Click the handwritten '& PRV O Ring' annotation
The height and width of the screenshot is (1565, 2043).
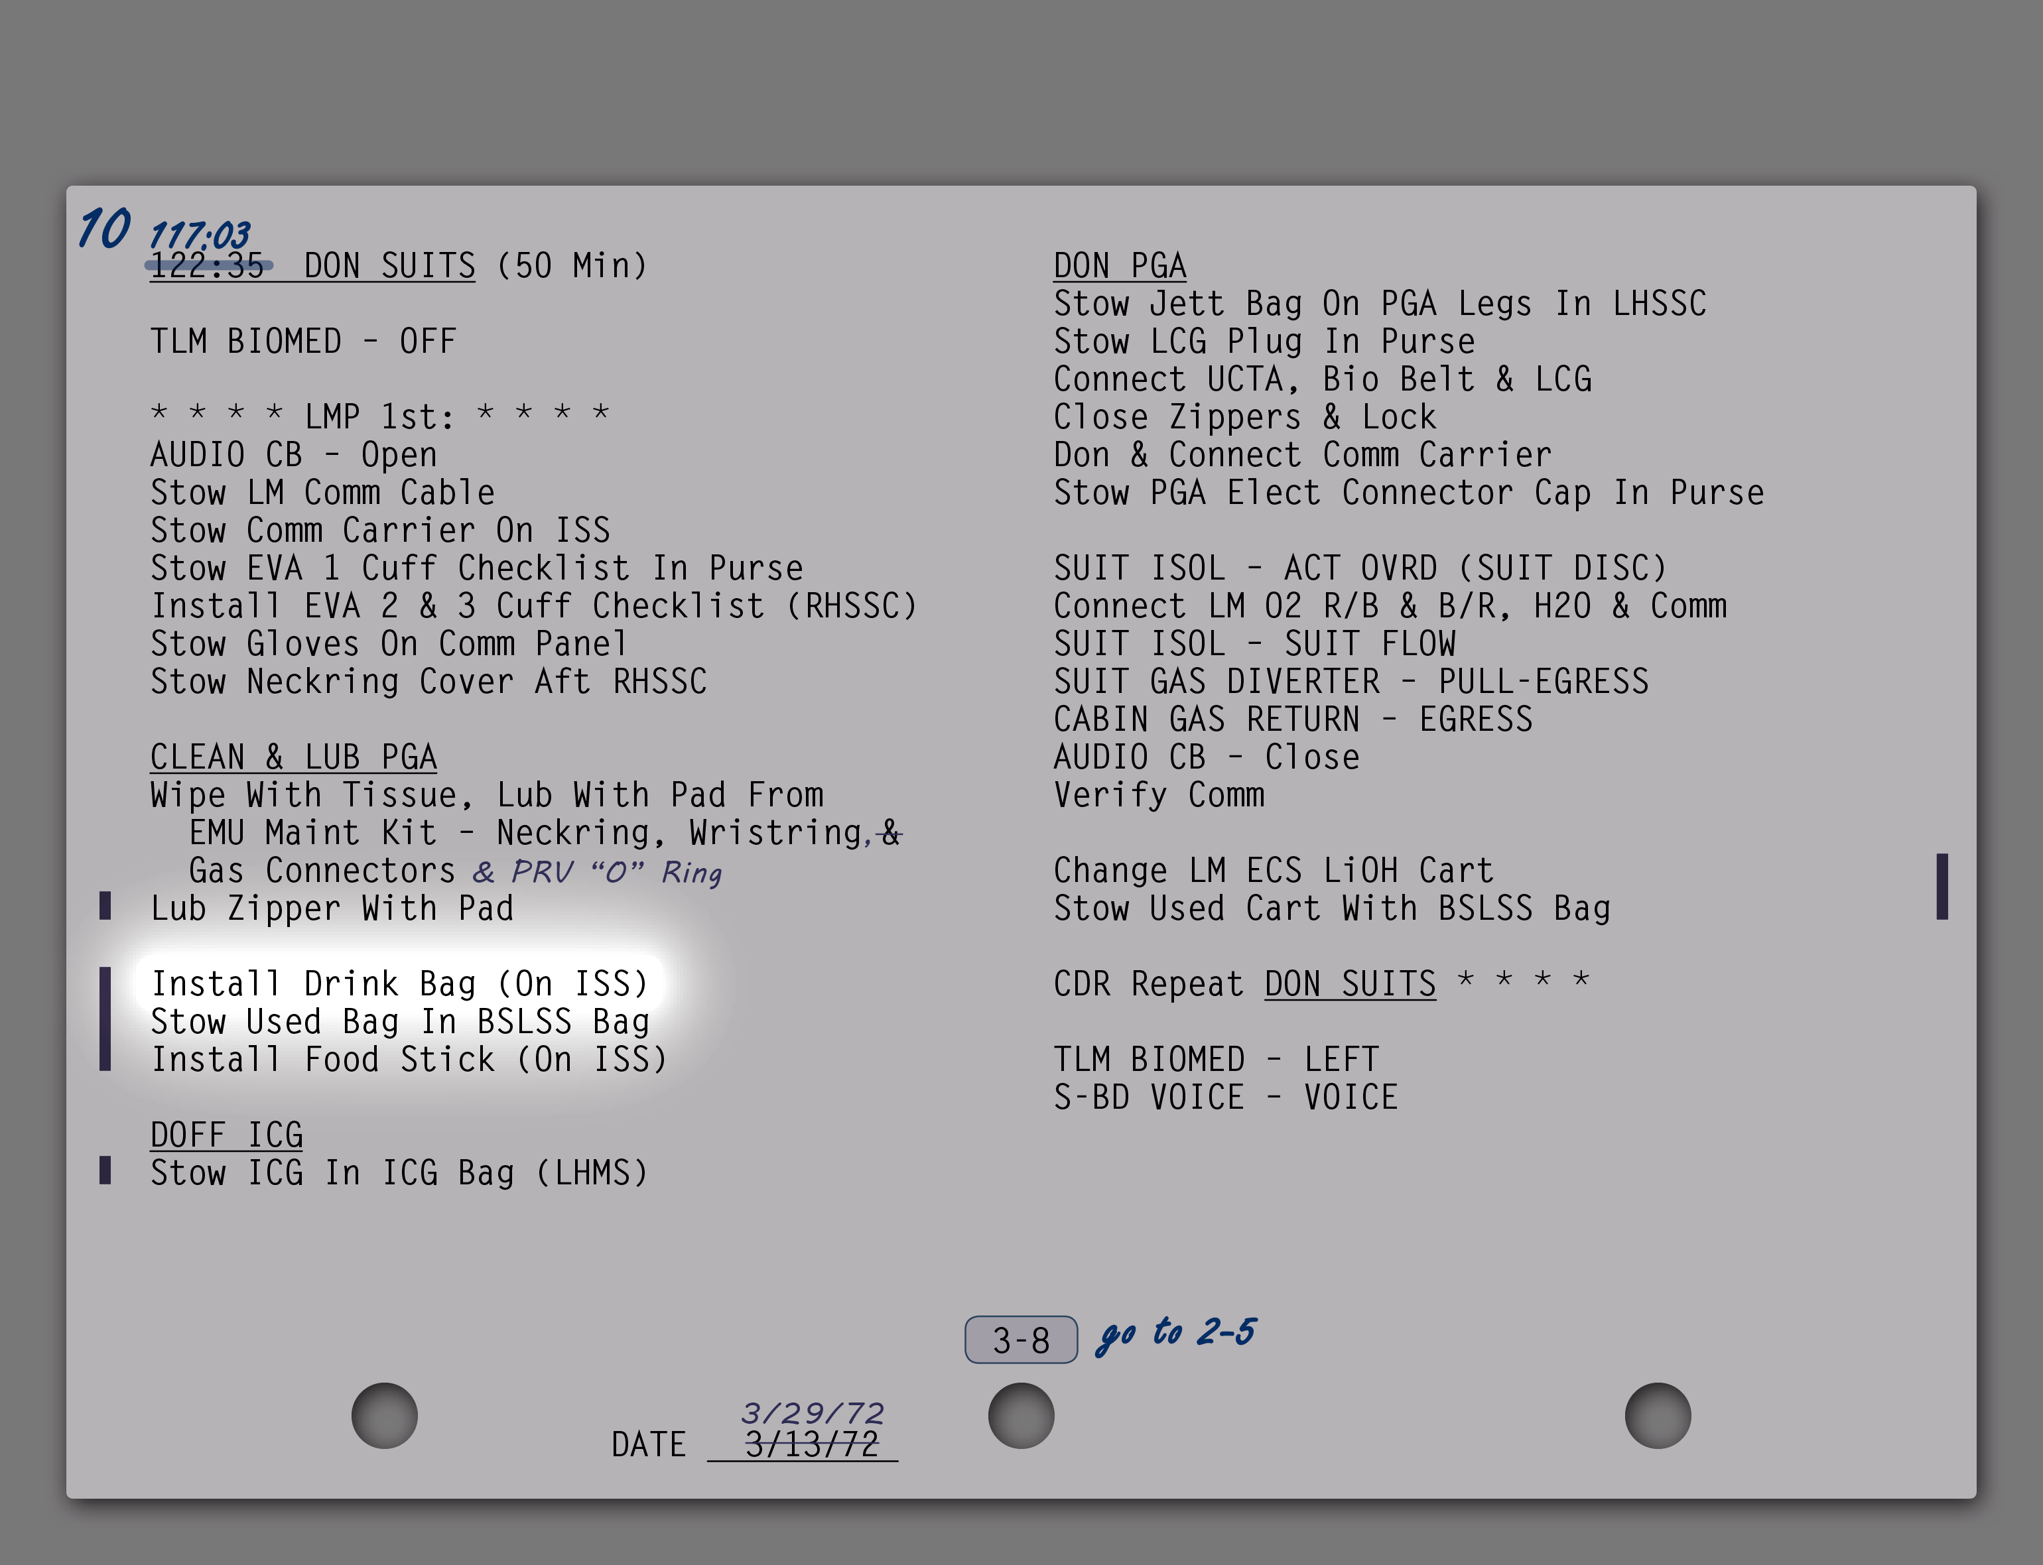pyautogui.click(x=596, y=872)
